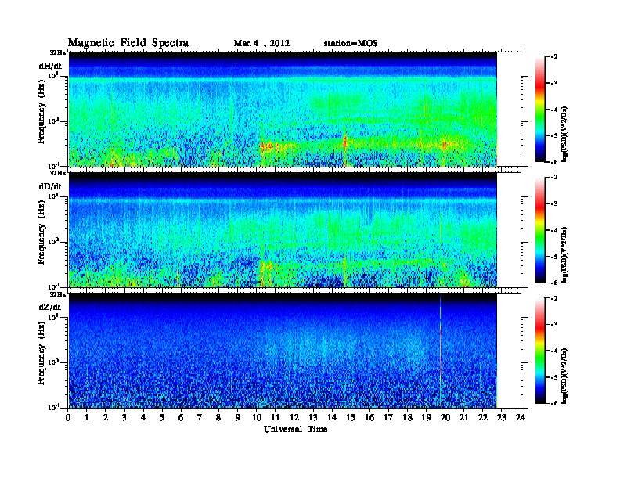The image size is (620, 479).
Task: Click the hour '0' tick label
Action: pos(68,418)
